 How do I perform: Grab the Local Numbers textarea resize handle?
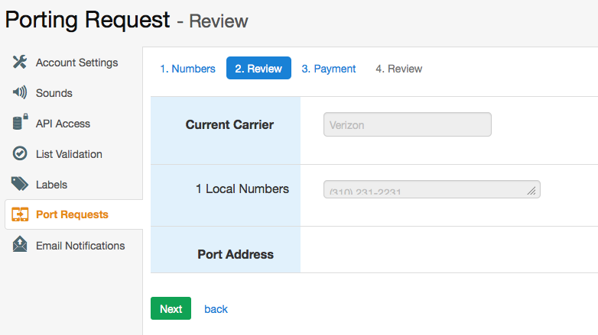point(532,192)
